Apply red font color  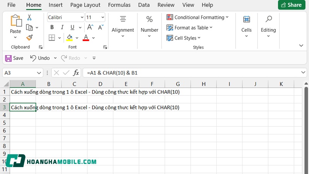86,37
